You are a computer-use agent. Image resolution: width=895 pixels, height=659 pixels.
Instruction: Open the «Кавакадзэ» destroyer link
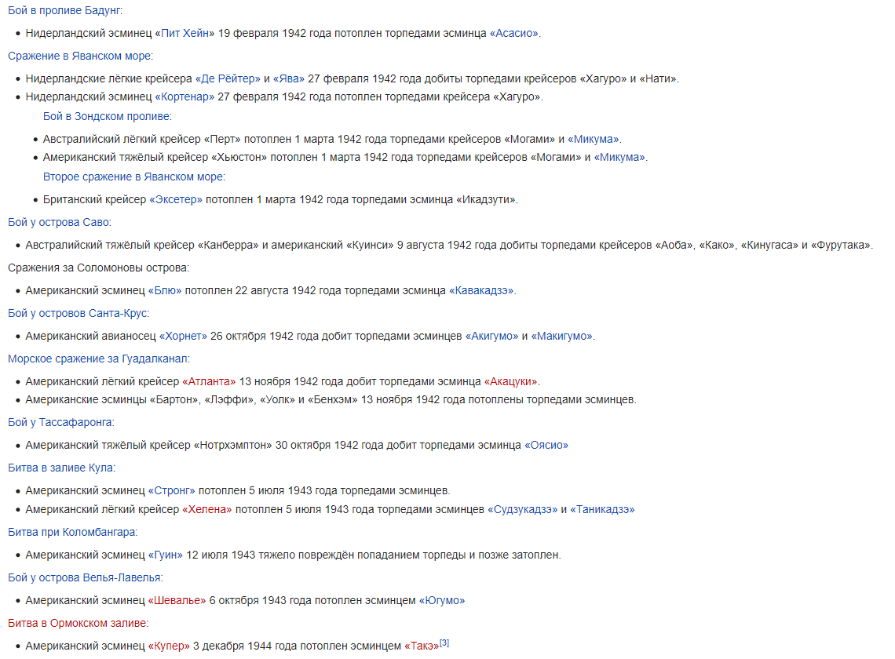pos(482,291)
